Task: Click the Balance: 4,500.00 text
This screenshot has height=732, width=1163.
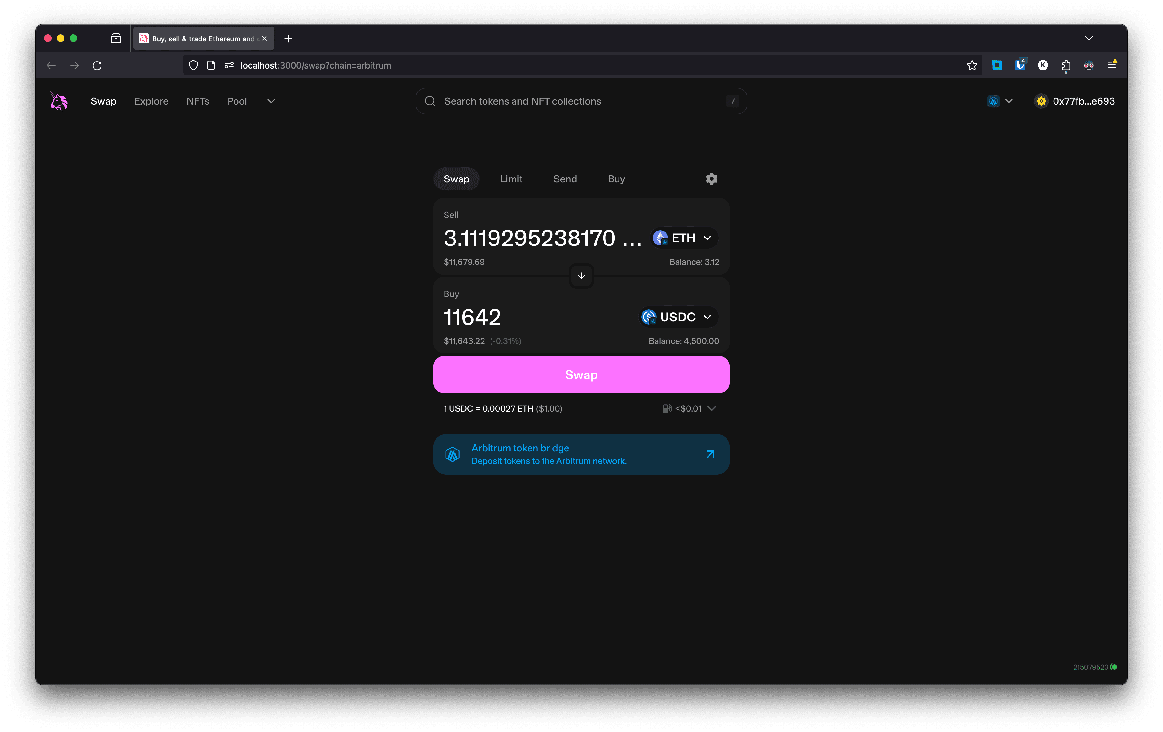Action: (x=684, y=341)
